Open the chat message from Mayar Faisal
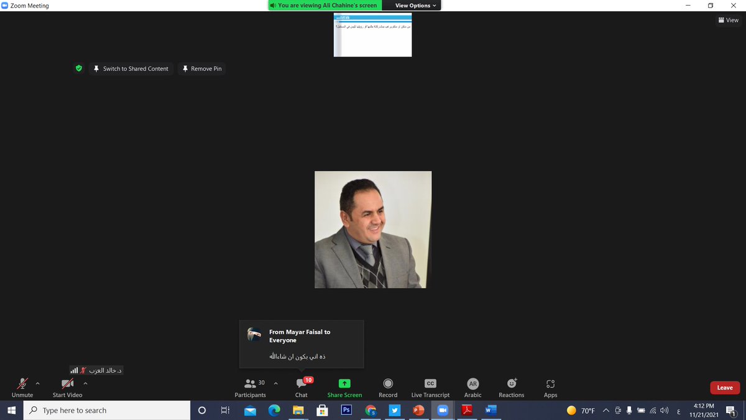This screenshot has width=746, height=420. tap(302, 344)
